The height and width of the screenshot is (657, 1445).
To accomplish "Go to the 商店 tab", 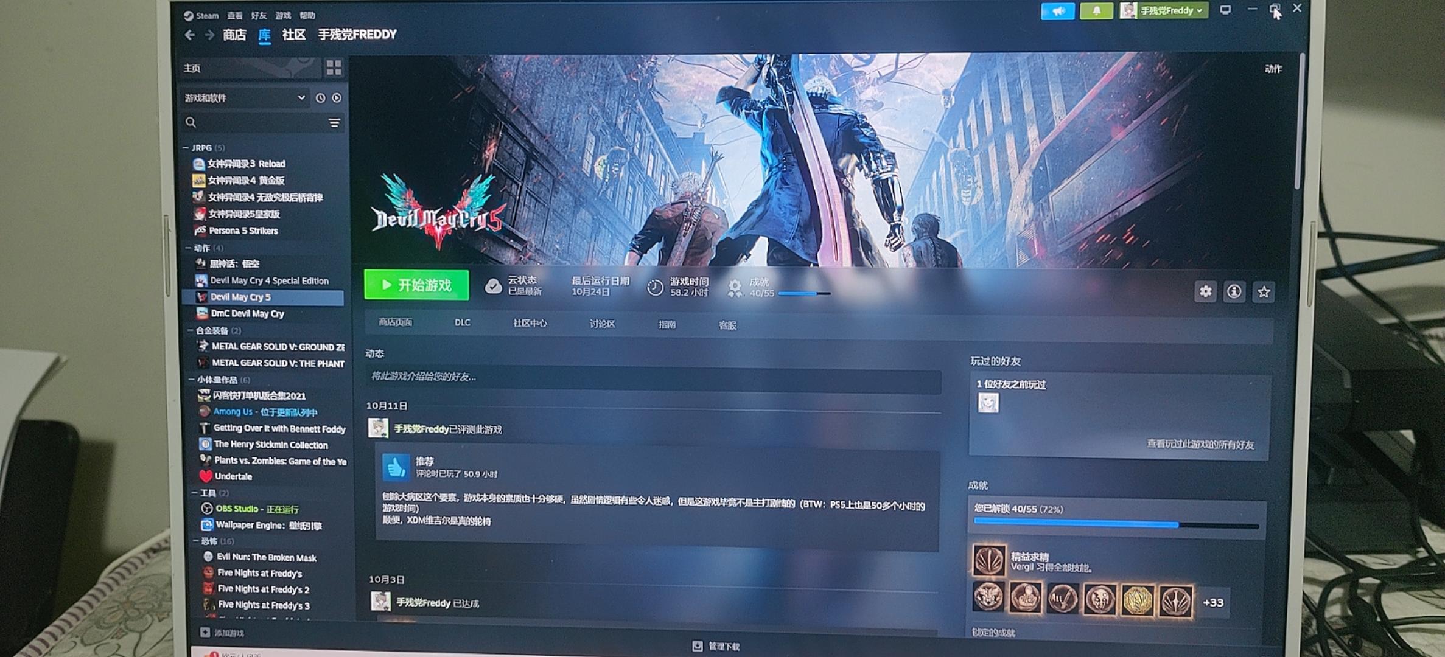I will click(234, 35).
